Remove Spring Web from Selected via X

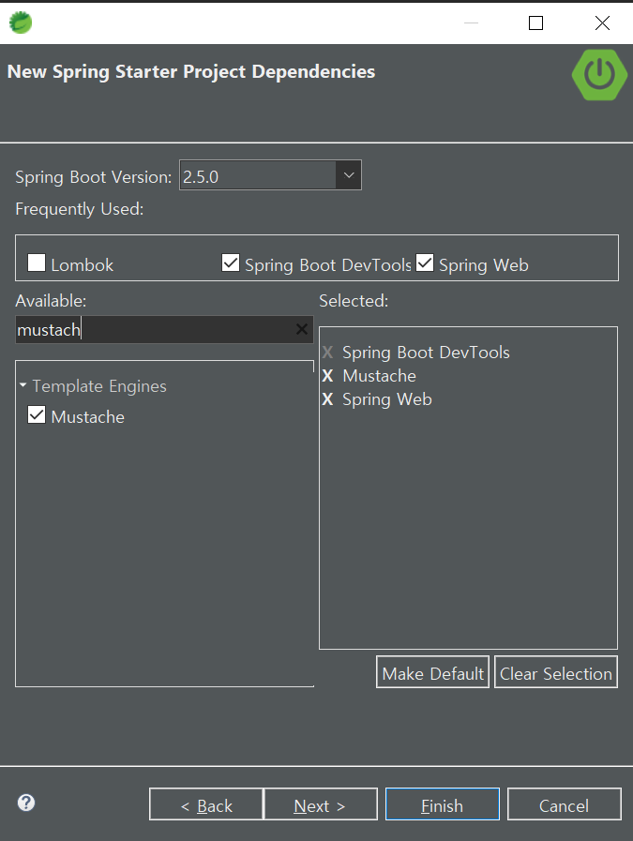pyautogui.click(x=328, y=399)
